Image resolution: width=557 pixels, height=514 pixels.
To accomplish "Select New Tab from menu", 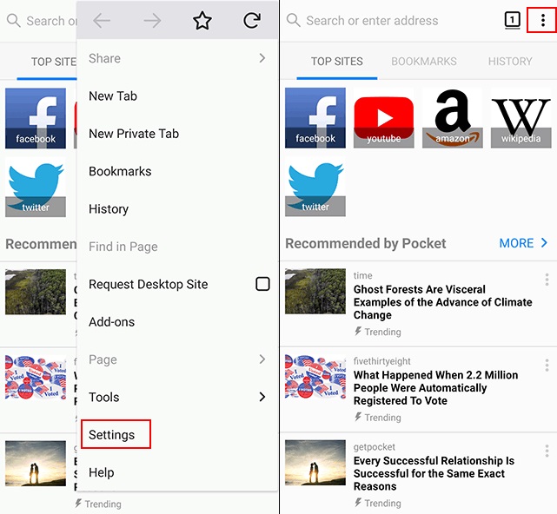I will point(177,96).
